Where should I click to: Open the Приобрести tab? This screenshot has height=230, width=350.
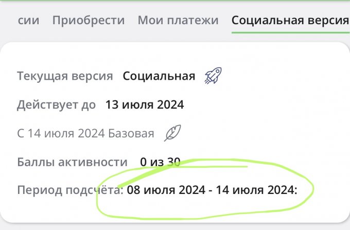[x=89, y=21]
